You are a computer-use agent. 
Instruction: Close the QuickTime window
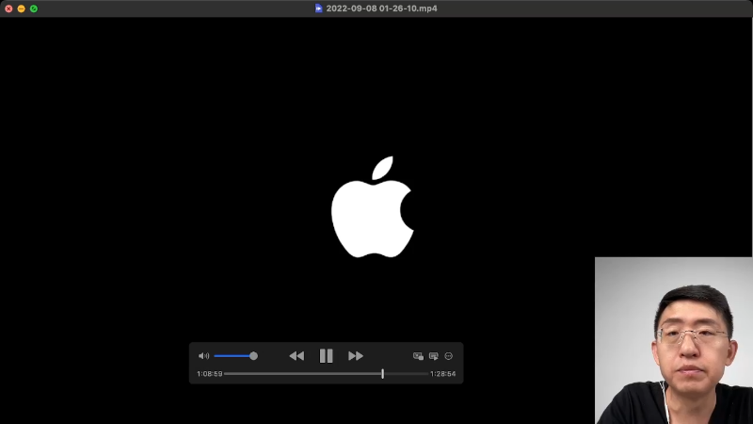[8, 8]
